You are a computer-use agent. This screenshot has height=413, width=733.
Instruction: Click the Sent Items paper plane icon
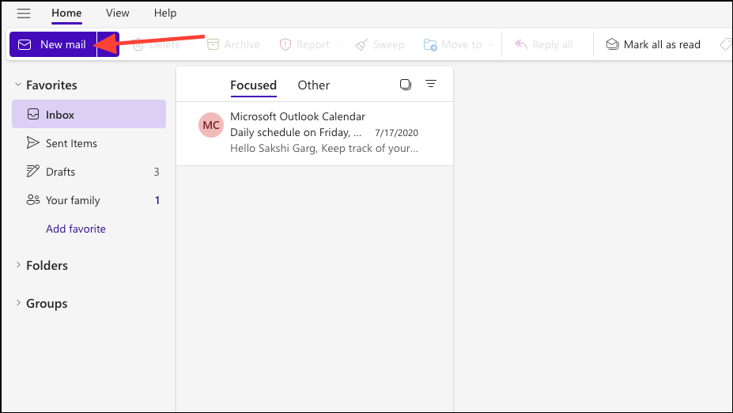click(32, 142)
